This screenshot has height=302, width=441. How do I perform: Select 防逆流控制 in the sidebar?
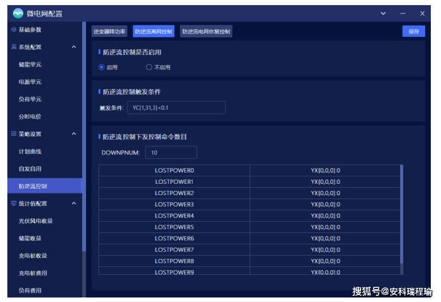point(45,186)
